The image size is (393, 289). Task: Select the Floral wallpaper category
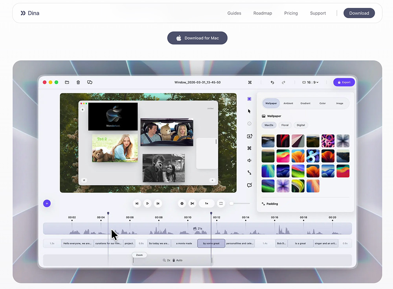tap(285, 125)
